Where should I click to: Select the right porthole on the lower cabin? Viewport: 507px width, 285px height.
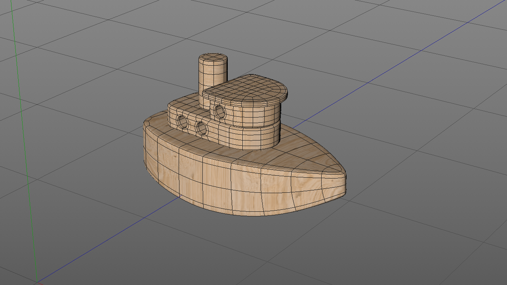point(201,128)
